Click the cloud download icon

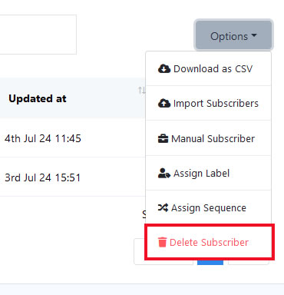pos(164,68)
